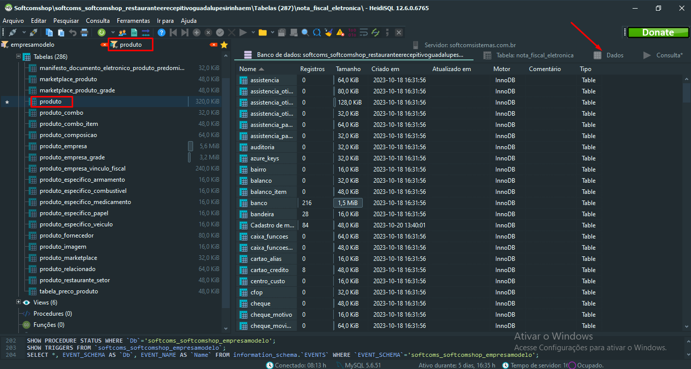Click the print icon in the toolbar

pyautogui.click(x=84, y=32)
